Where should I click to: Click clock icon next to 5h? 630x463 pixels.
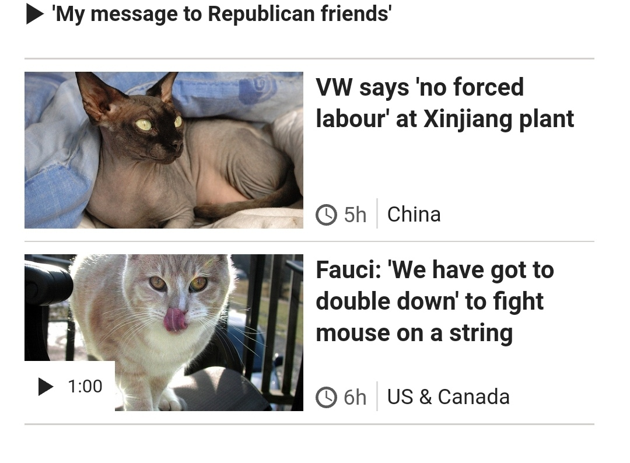[326, 215]
